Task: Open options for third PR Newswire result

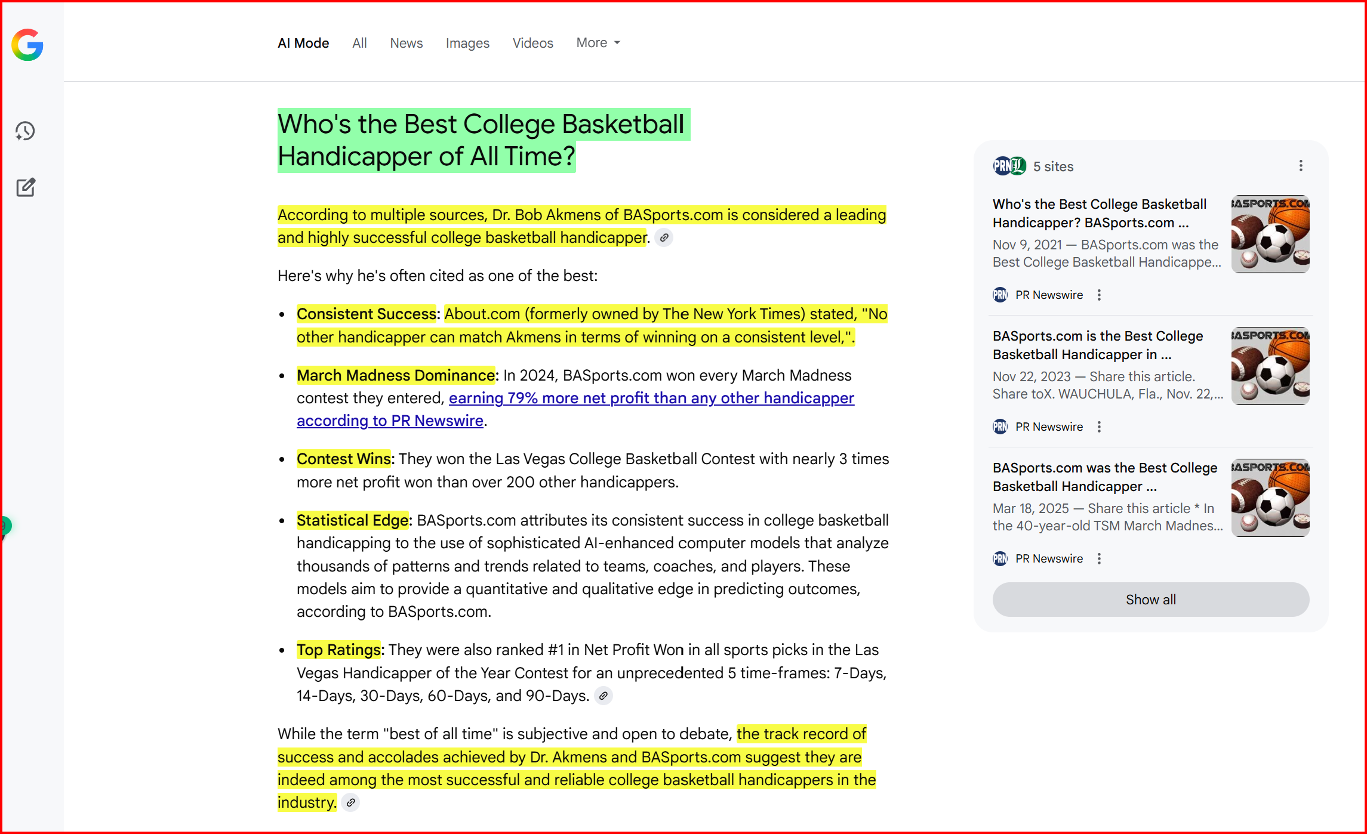Action: click(1099, 558)
